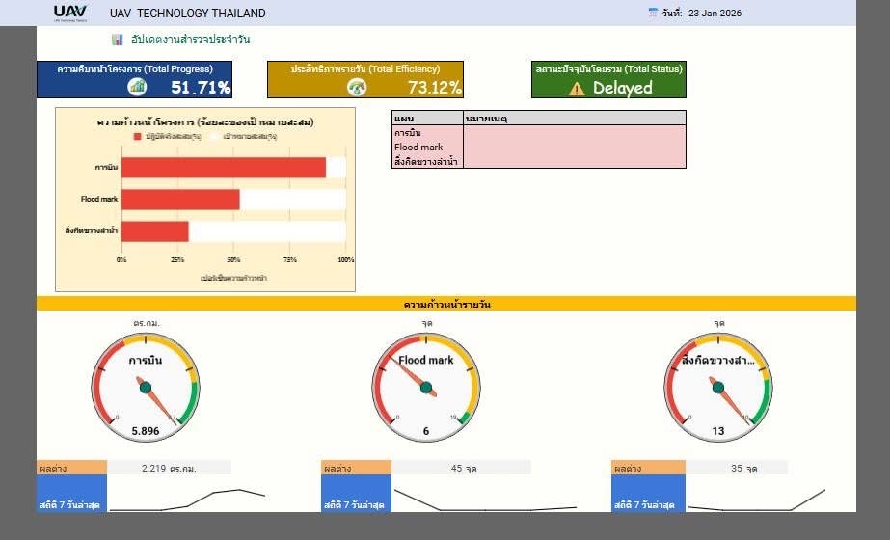Screen dimensions: 890x540
Task: Select the อัปเดตงานสำรวจประจำวัน heading
Action: point(190,40)
